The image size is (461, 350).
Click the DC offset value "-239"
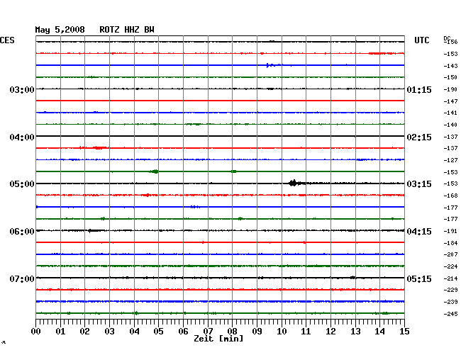[x=450, y=302]
